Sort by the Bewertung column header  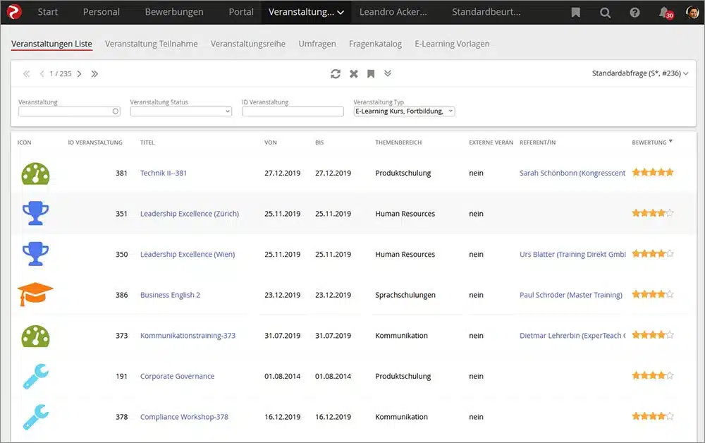pos(652,142)
